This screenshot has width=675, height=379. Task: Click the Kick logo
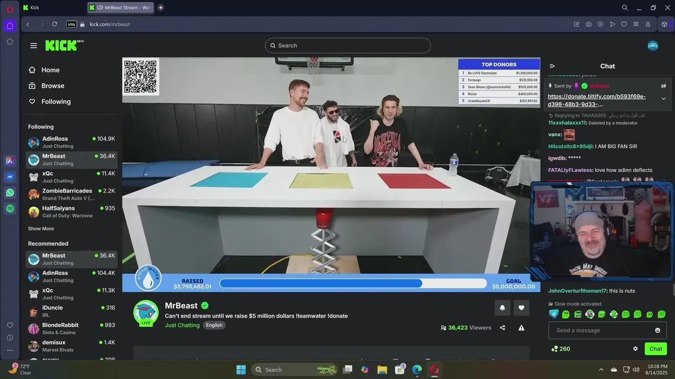(64, 45)
